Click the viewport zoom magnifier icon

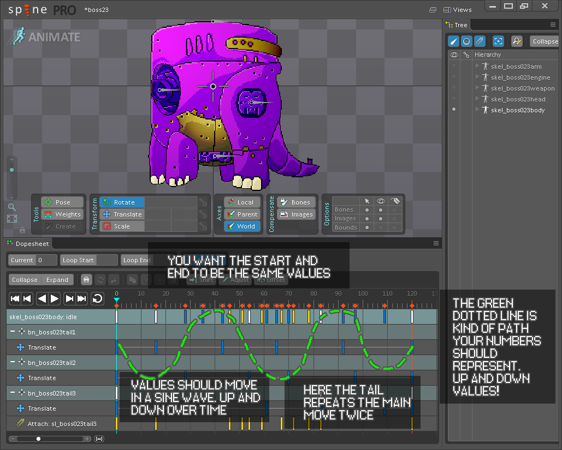12,207
